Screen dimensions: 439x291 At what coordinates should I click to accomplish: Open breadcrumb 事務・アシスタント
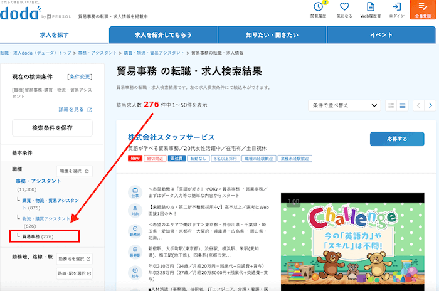pyautogui.click(x=97, y=53)
